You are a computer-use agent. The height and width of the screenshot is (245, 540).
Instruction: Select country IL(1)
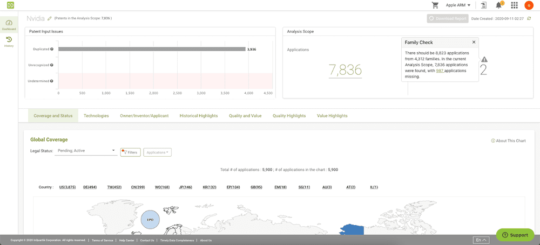tap(374, 187)
